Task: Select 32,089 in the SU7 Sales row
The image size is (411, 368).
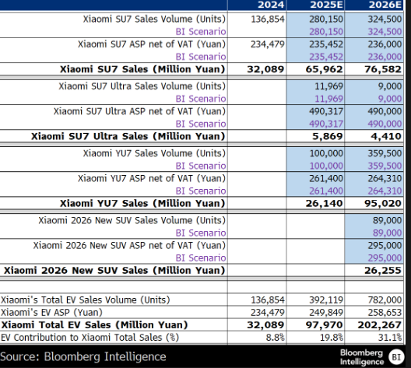Action: tap(265, 69)
